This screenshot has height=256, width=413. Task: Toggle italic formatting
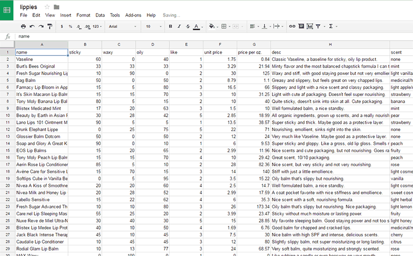click(179, 26)
